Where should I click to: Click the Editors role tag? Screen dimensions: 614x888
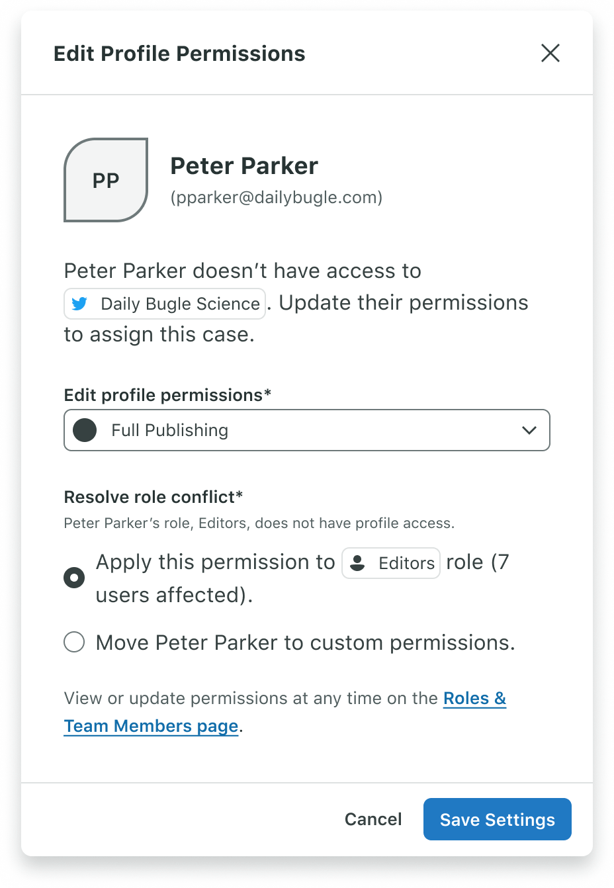click(391, 563)
